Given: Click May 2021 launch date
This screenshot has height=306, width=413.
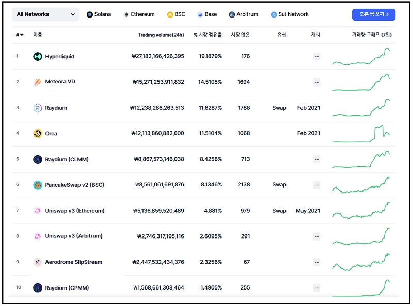Looking at the screenshot, I should 308,211.
